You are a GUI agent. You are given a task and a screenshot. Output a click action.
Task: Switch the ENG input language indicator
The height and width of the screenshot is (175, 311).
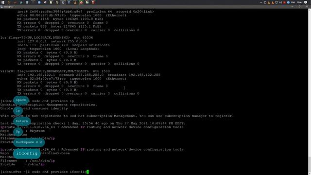(x=293, y=2)
